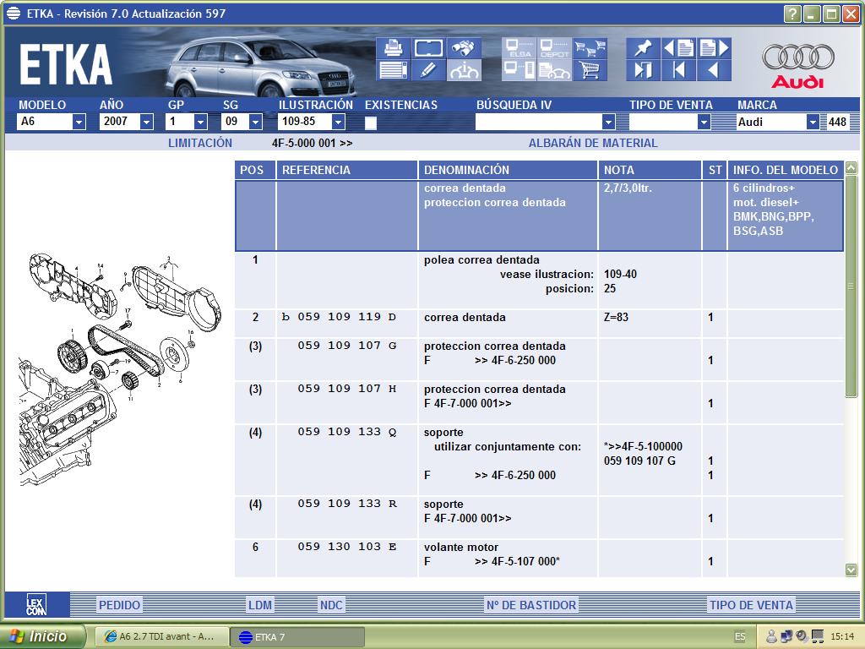Jump to first with skip-back icon
The height and width of the screenshot is (649, 865).
pos(678,70)
